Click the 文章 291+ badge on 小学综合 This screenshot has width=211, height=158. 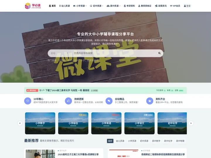coord(82,115)
